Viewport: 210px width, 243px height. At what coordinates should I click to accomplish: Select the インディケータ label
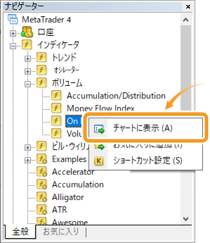point(58,45)
